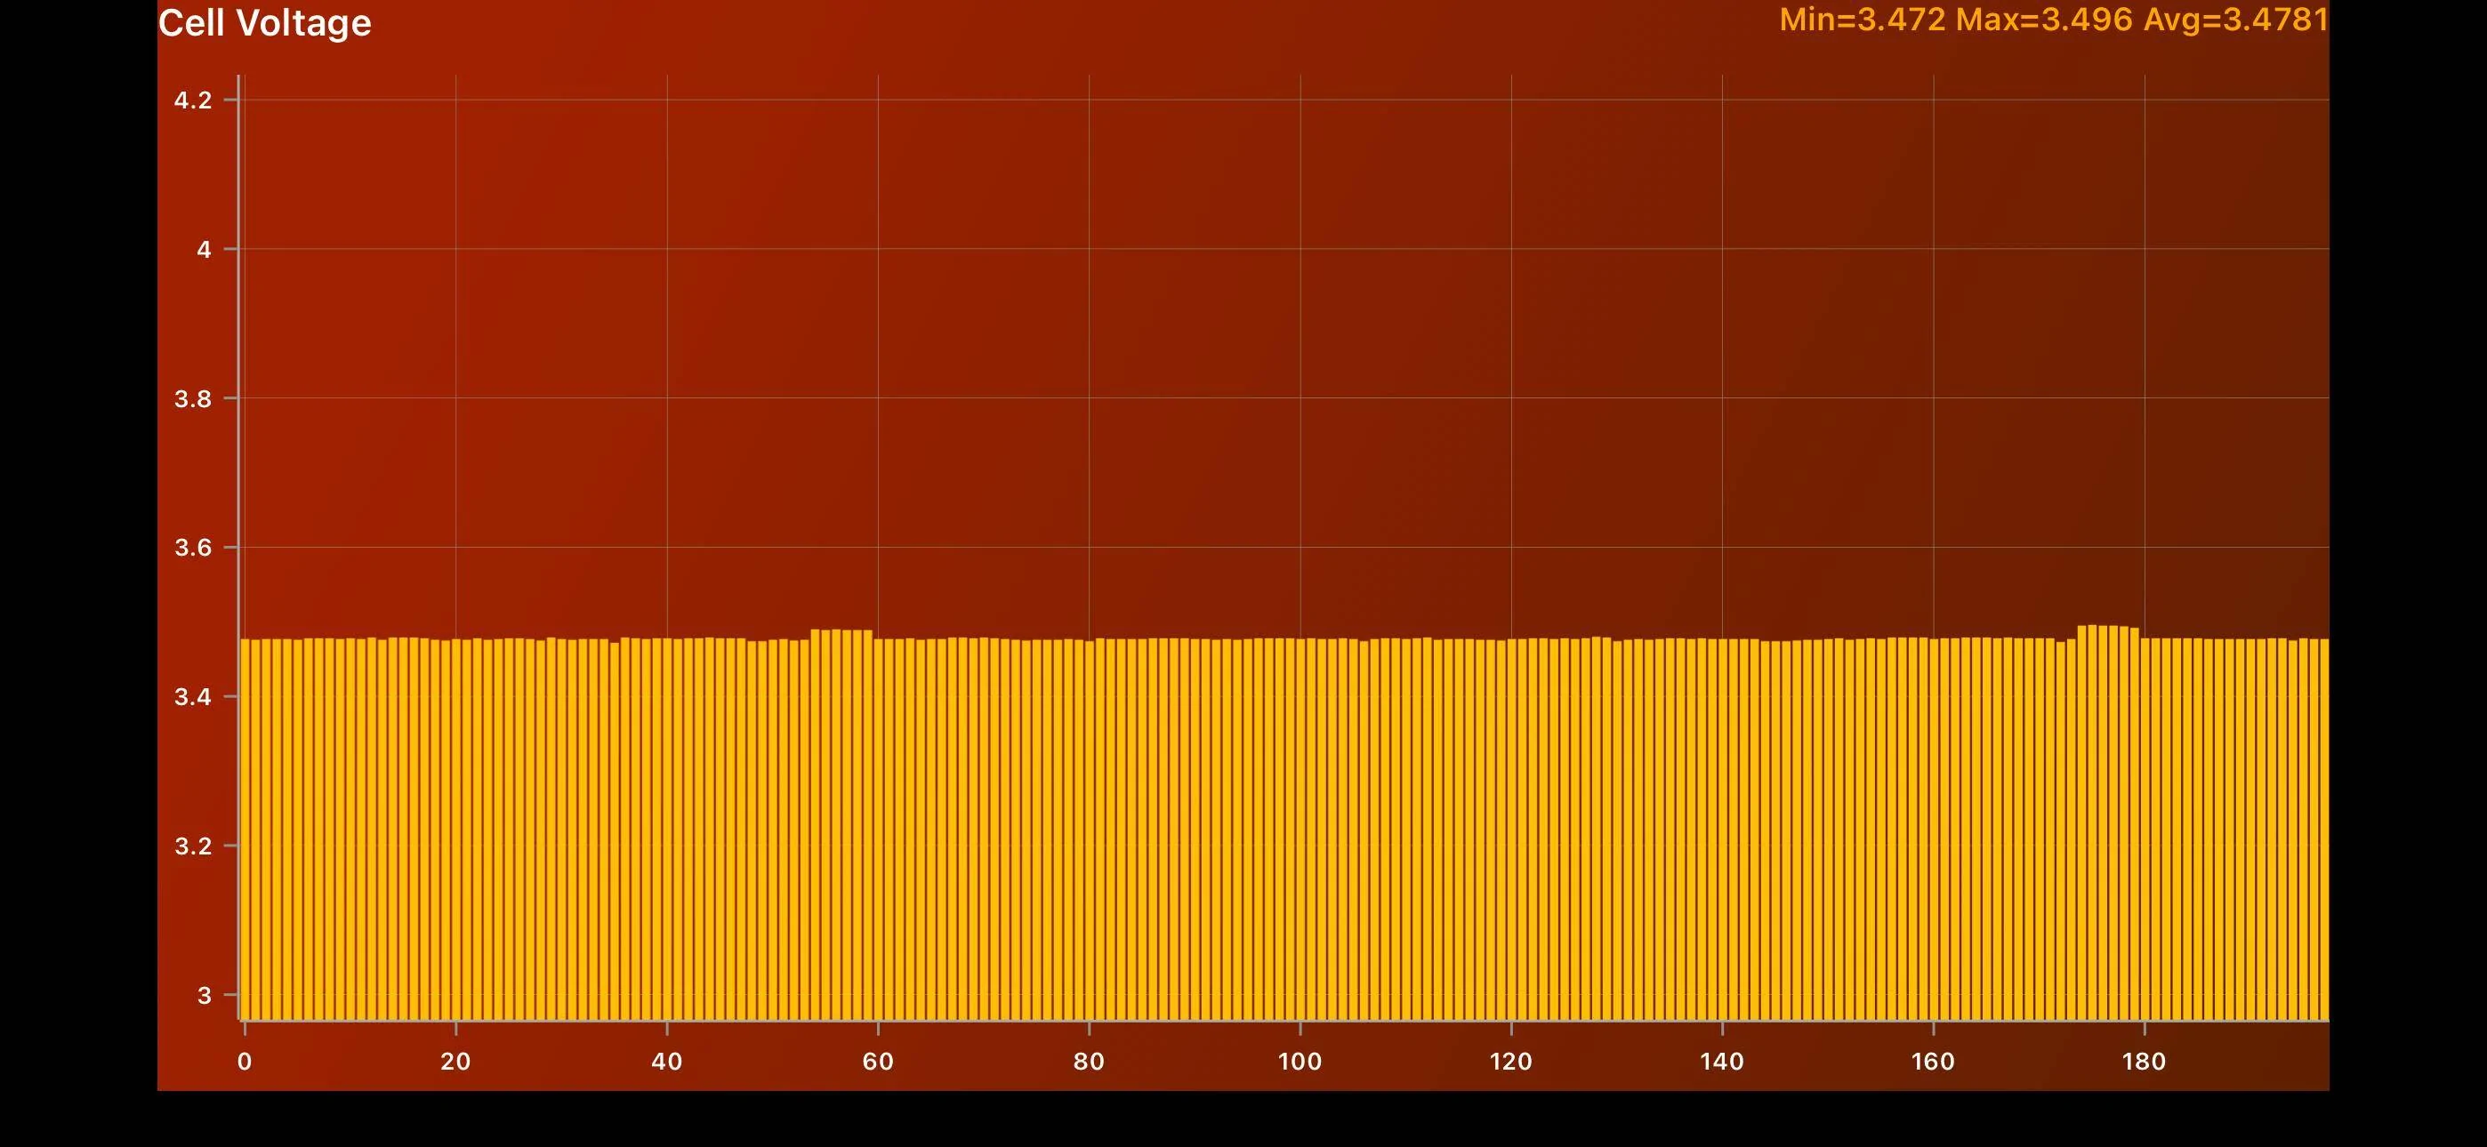Click the 3.8 y-axis label
This screenshot has height=1147, width=2487.
(192, 398)
